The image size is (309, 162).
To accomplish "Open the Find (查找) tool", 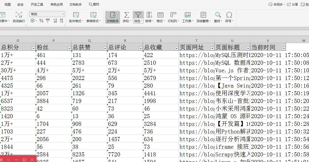I will (x=217, y=17).
